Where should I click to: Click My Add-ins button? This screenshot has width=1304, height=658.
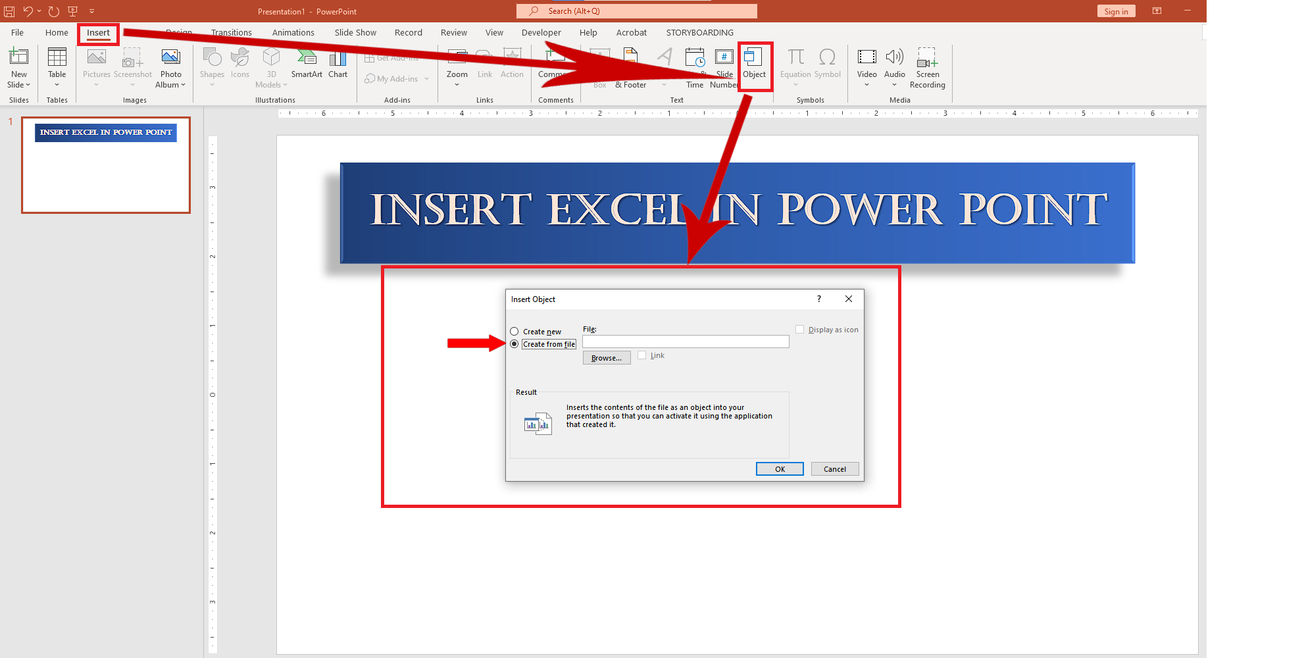392,79
